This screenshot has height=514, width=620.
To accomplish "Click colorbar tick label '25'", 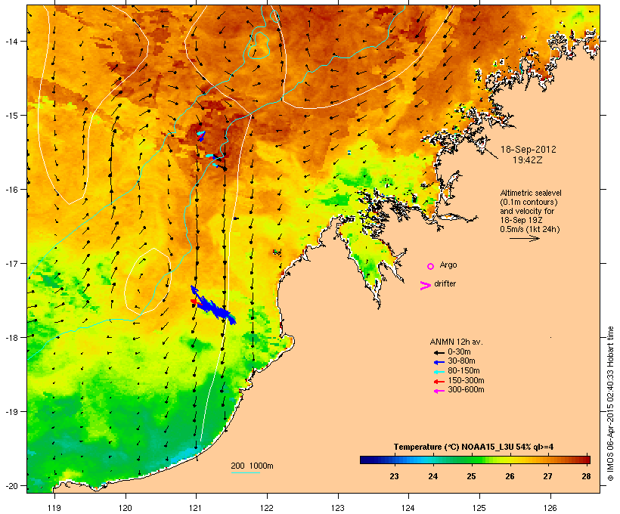I will (x=471, y=476).
